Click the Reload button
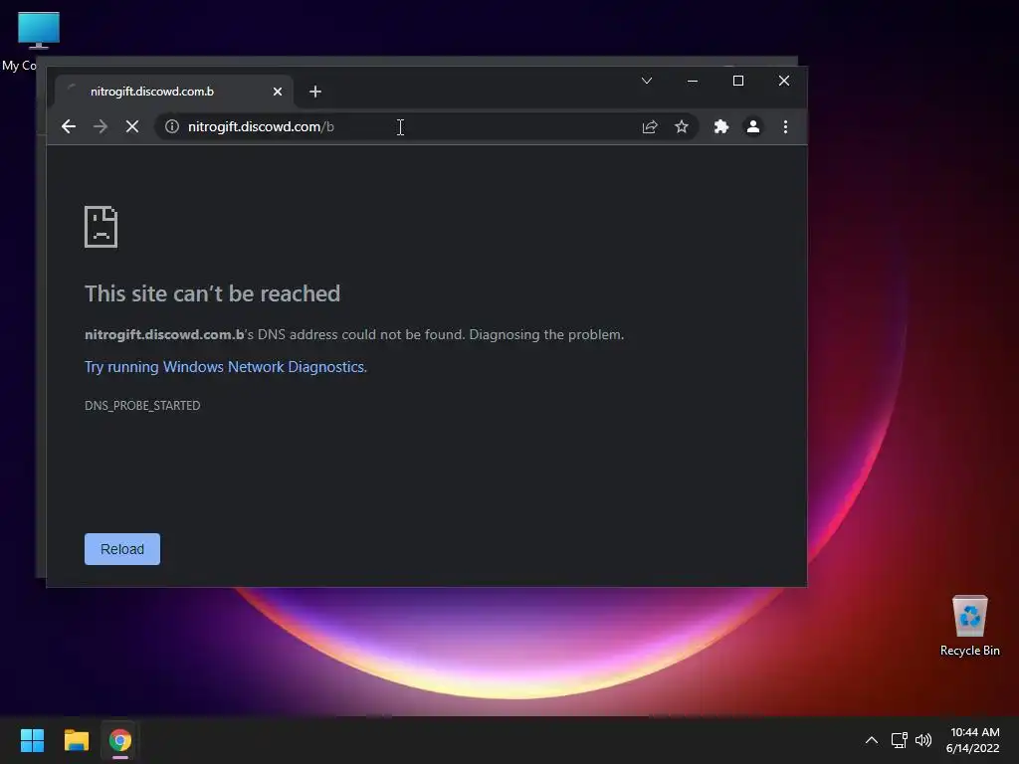The width and height of the screenshot is (1019, 764). tap(122, 549)
